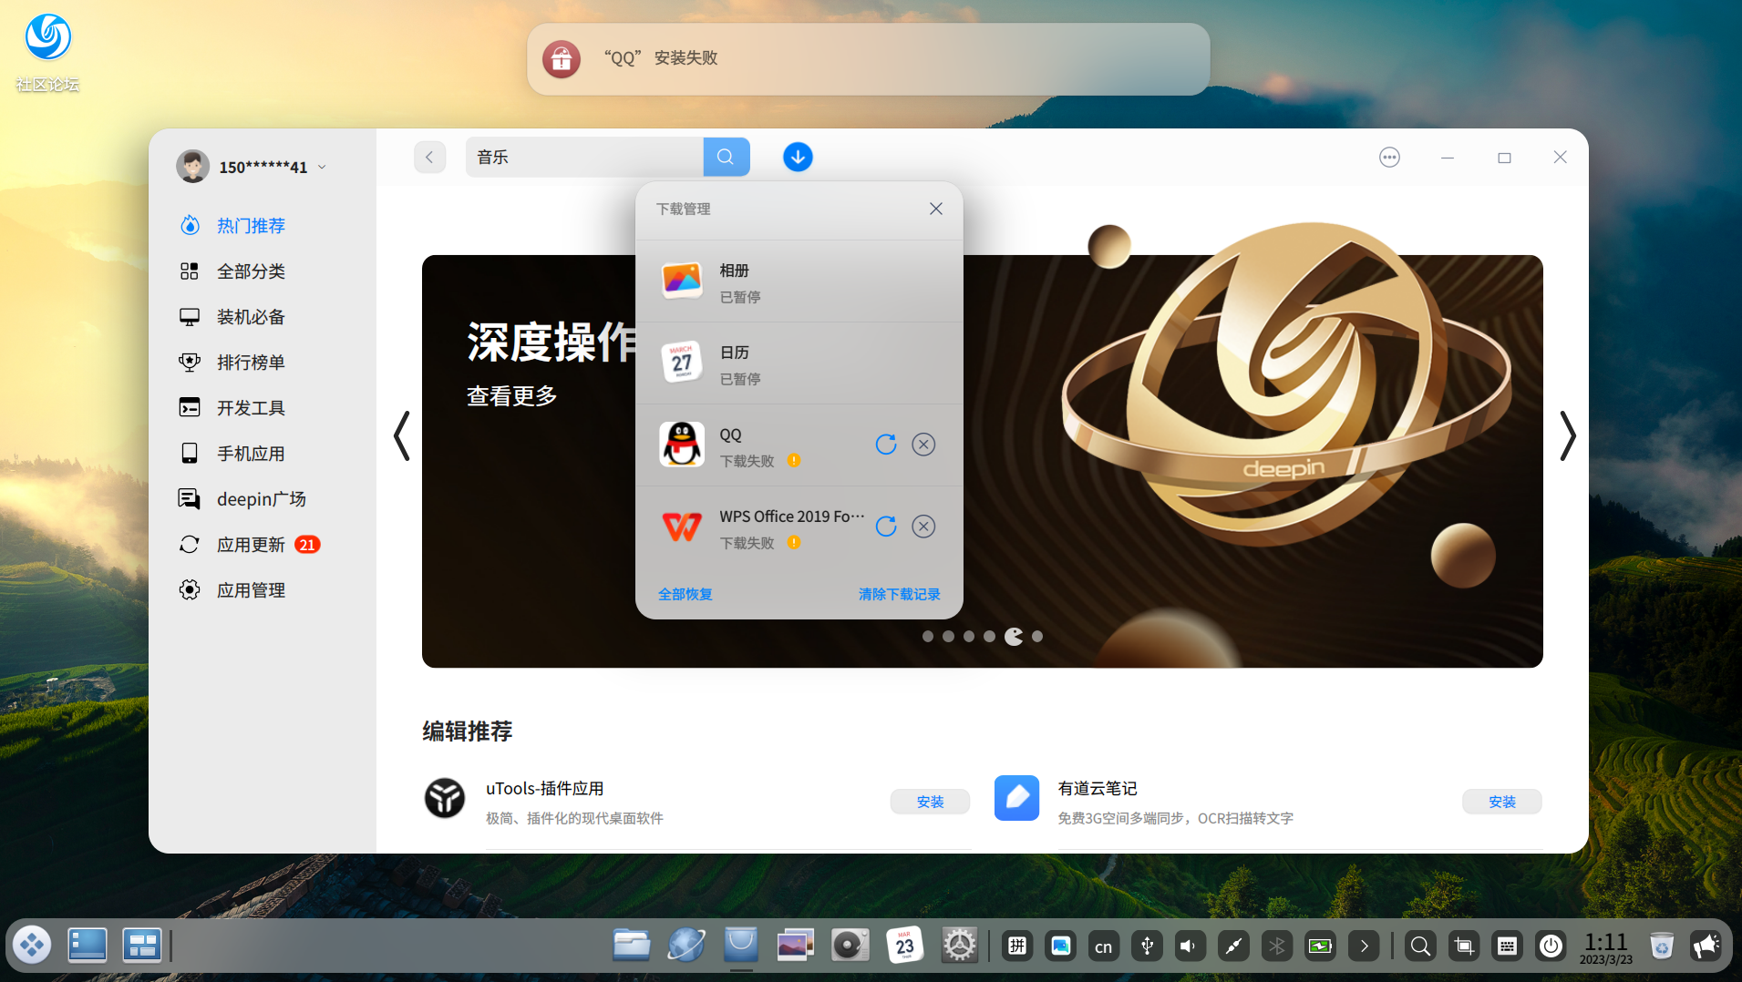The image size is (1742, 982).
Task: Retry the failed QQ download
Action: pyautogui.click(x=886, y=445)
